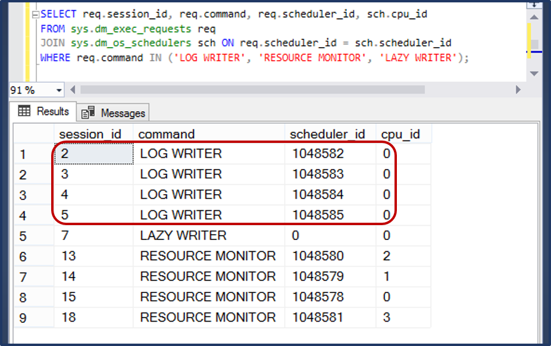This screenshot has width=551, height=346.
Task: Select all rows via the corner header cell
Action: [34, 134]
